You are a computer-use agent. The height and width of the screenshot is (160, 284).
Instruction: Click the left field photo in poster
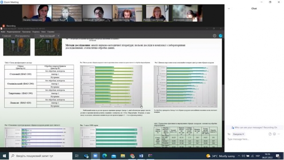17,47
